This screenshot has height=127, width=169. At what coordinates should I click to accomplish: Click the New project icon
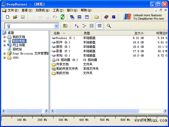click(x=8, y=17)
